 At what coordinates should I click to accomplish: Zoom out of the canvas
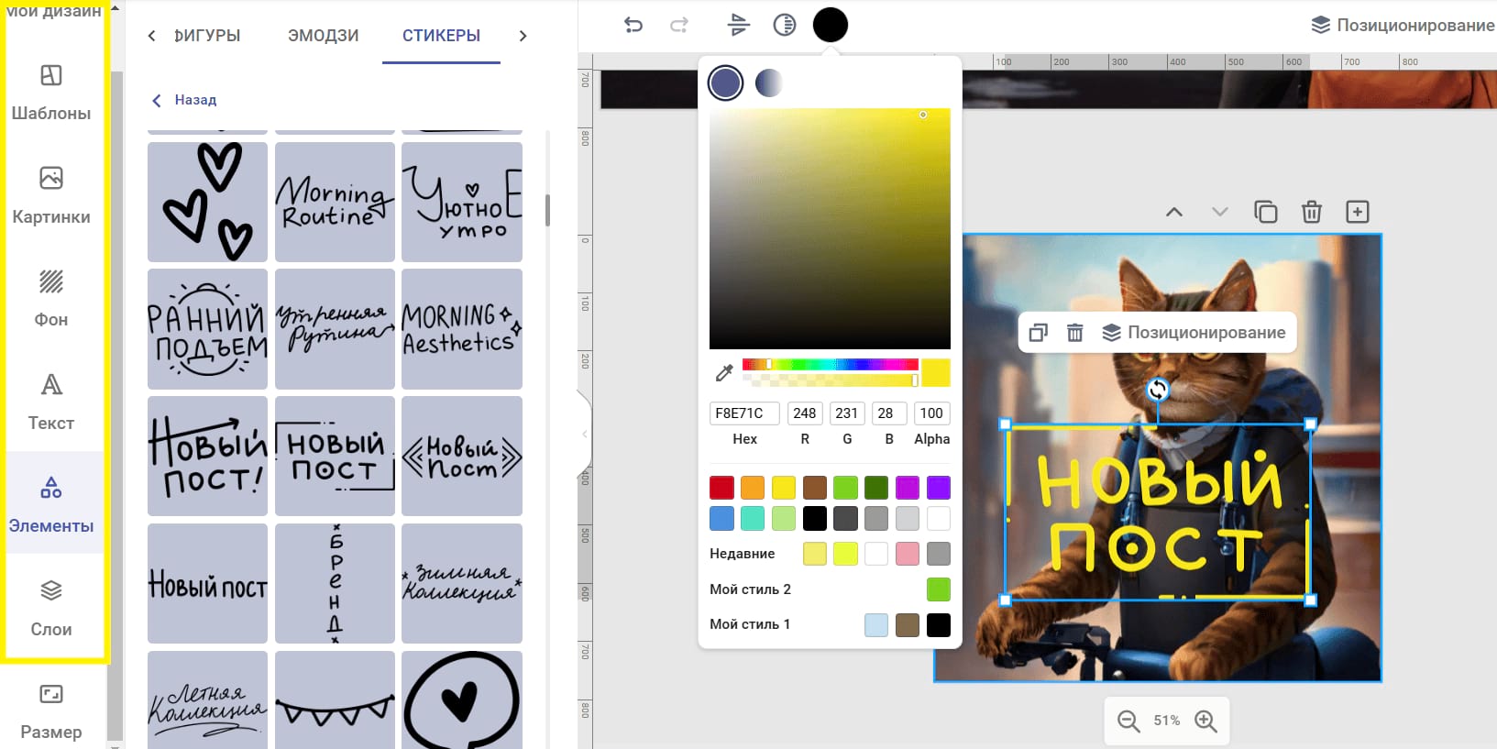click(1128, 721)
